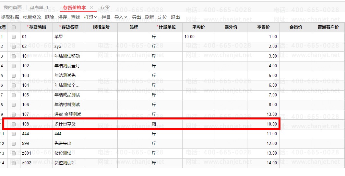Click the 普通客户价 column header
The width and height of the screenshot is (345, 176).
tap(328, 27)
